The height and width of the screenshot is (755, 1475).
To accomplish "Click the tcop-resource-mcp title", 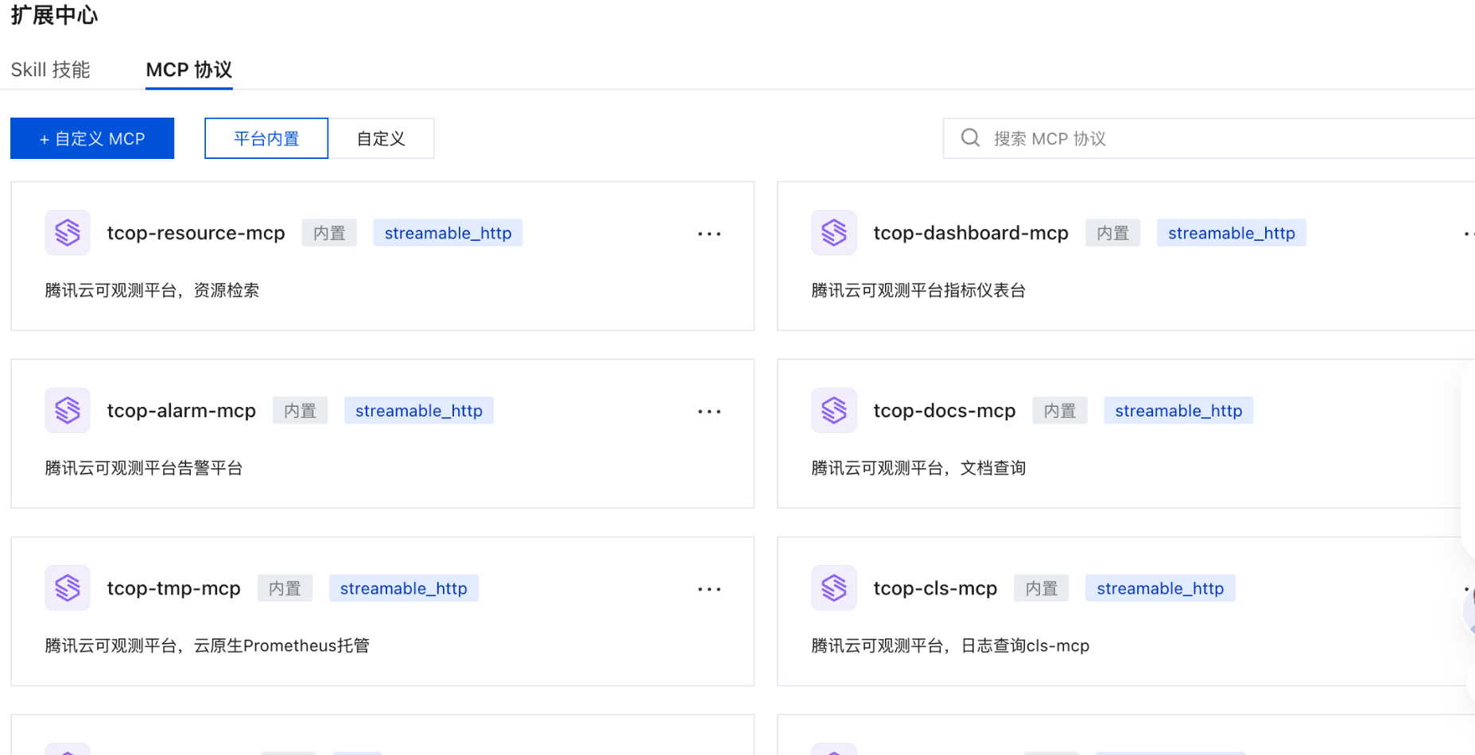I will pyautogui.click(x=196, y=233).
